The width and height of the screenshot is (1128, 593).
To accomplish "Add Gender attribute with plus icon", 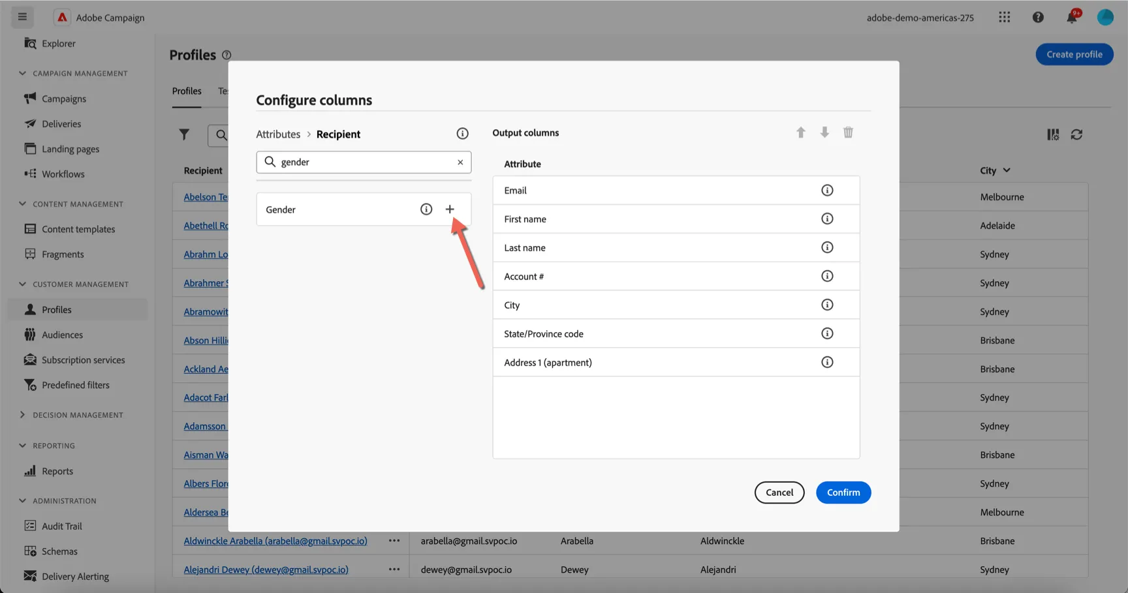I will click(x=450, y=209).
